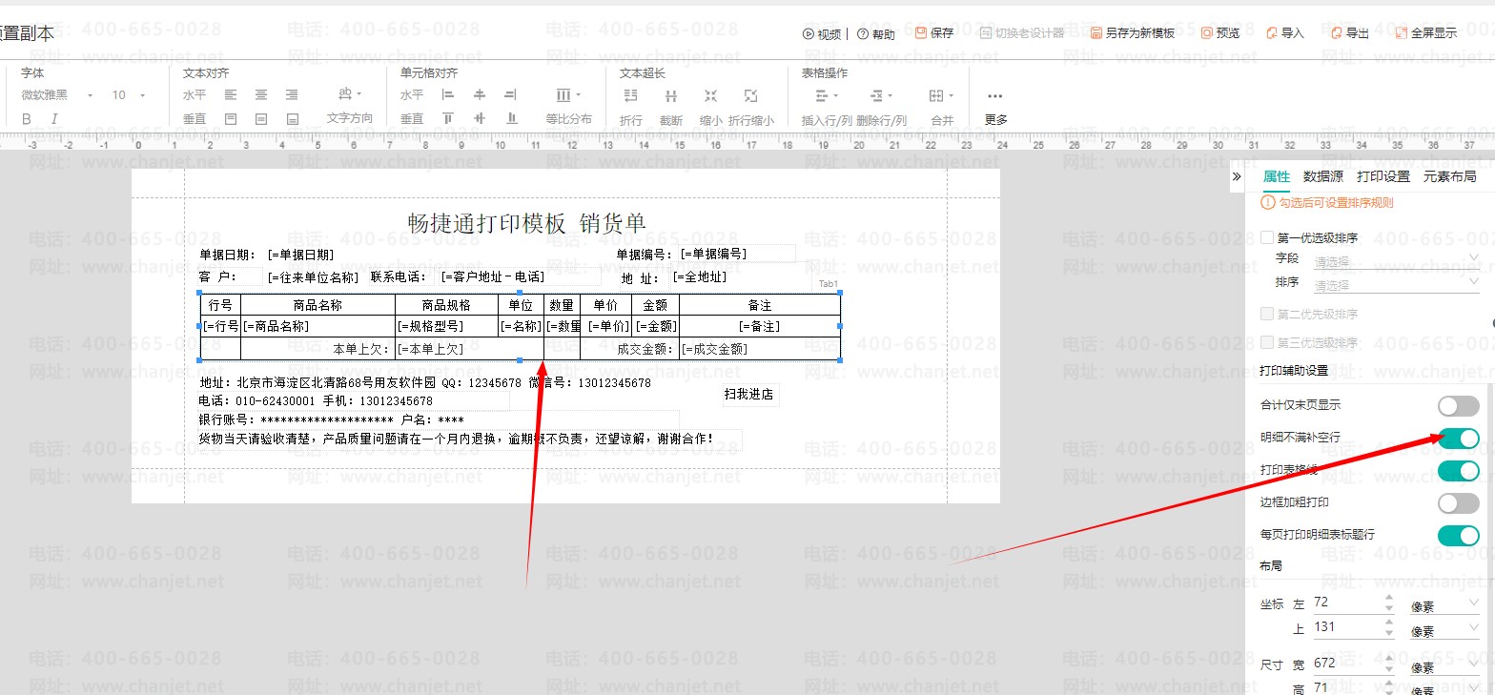
Task: Center text horizontally using the align icon
Action: (260, 95)
